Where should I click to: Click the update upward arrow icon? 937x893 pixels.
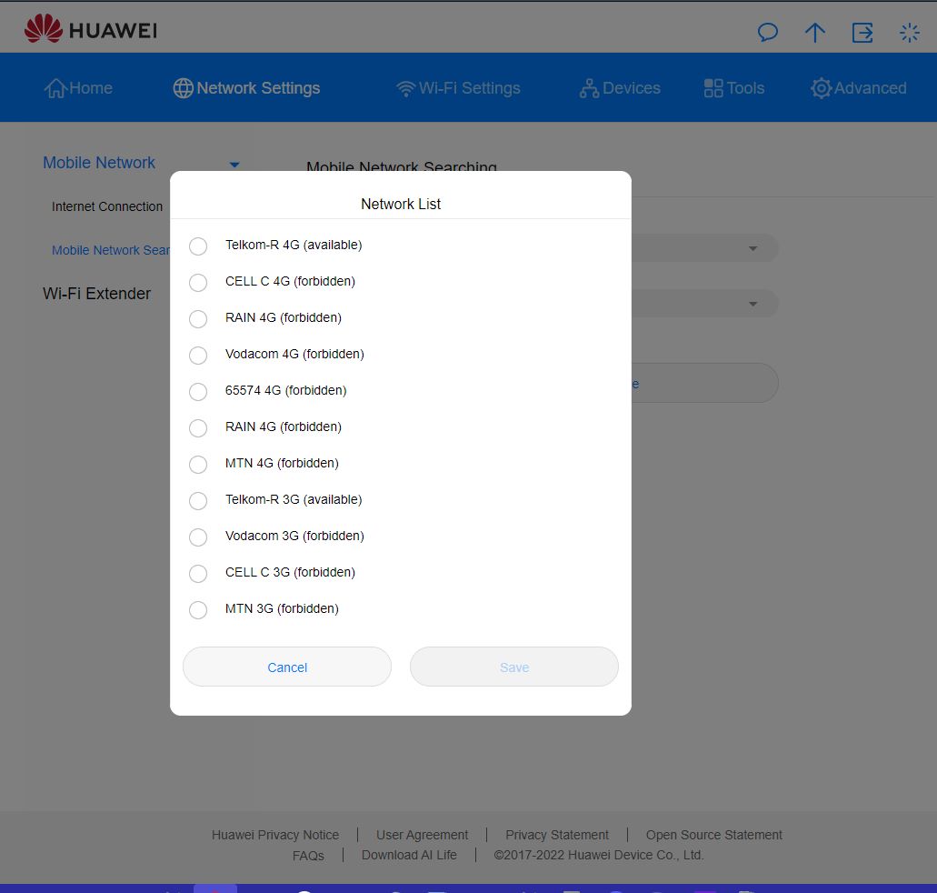click(814, 33)
